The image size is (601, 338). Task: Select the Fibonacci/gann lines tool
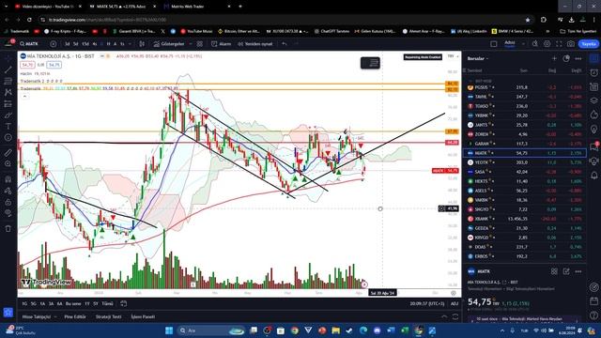tap(8, 82)
